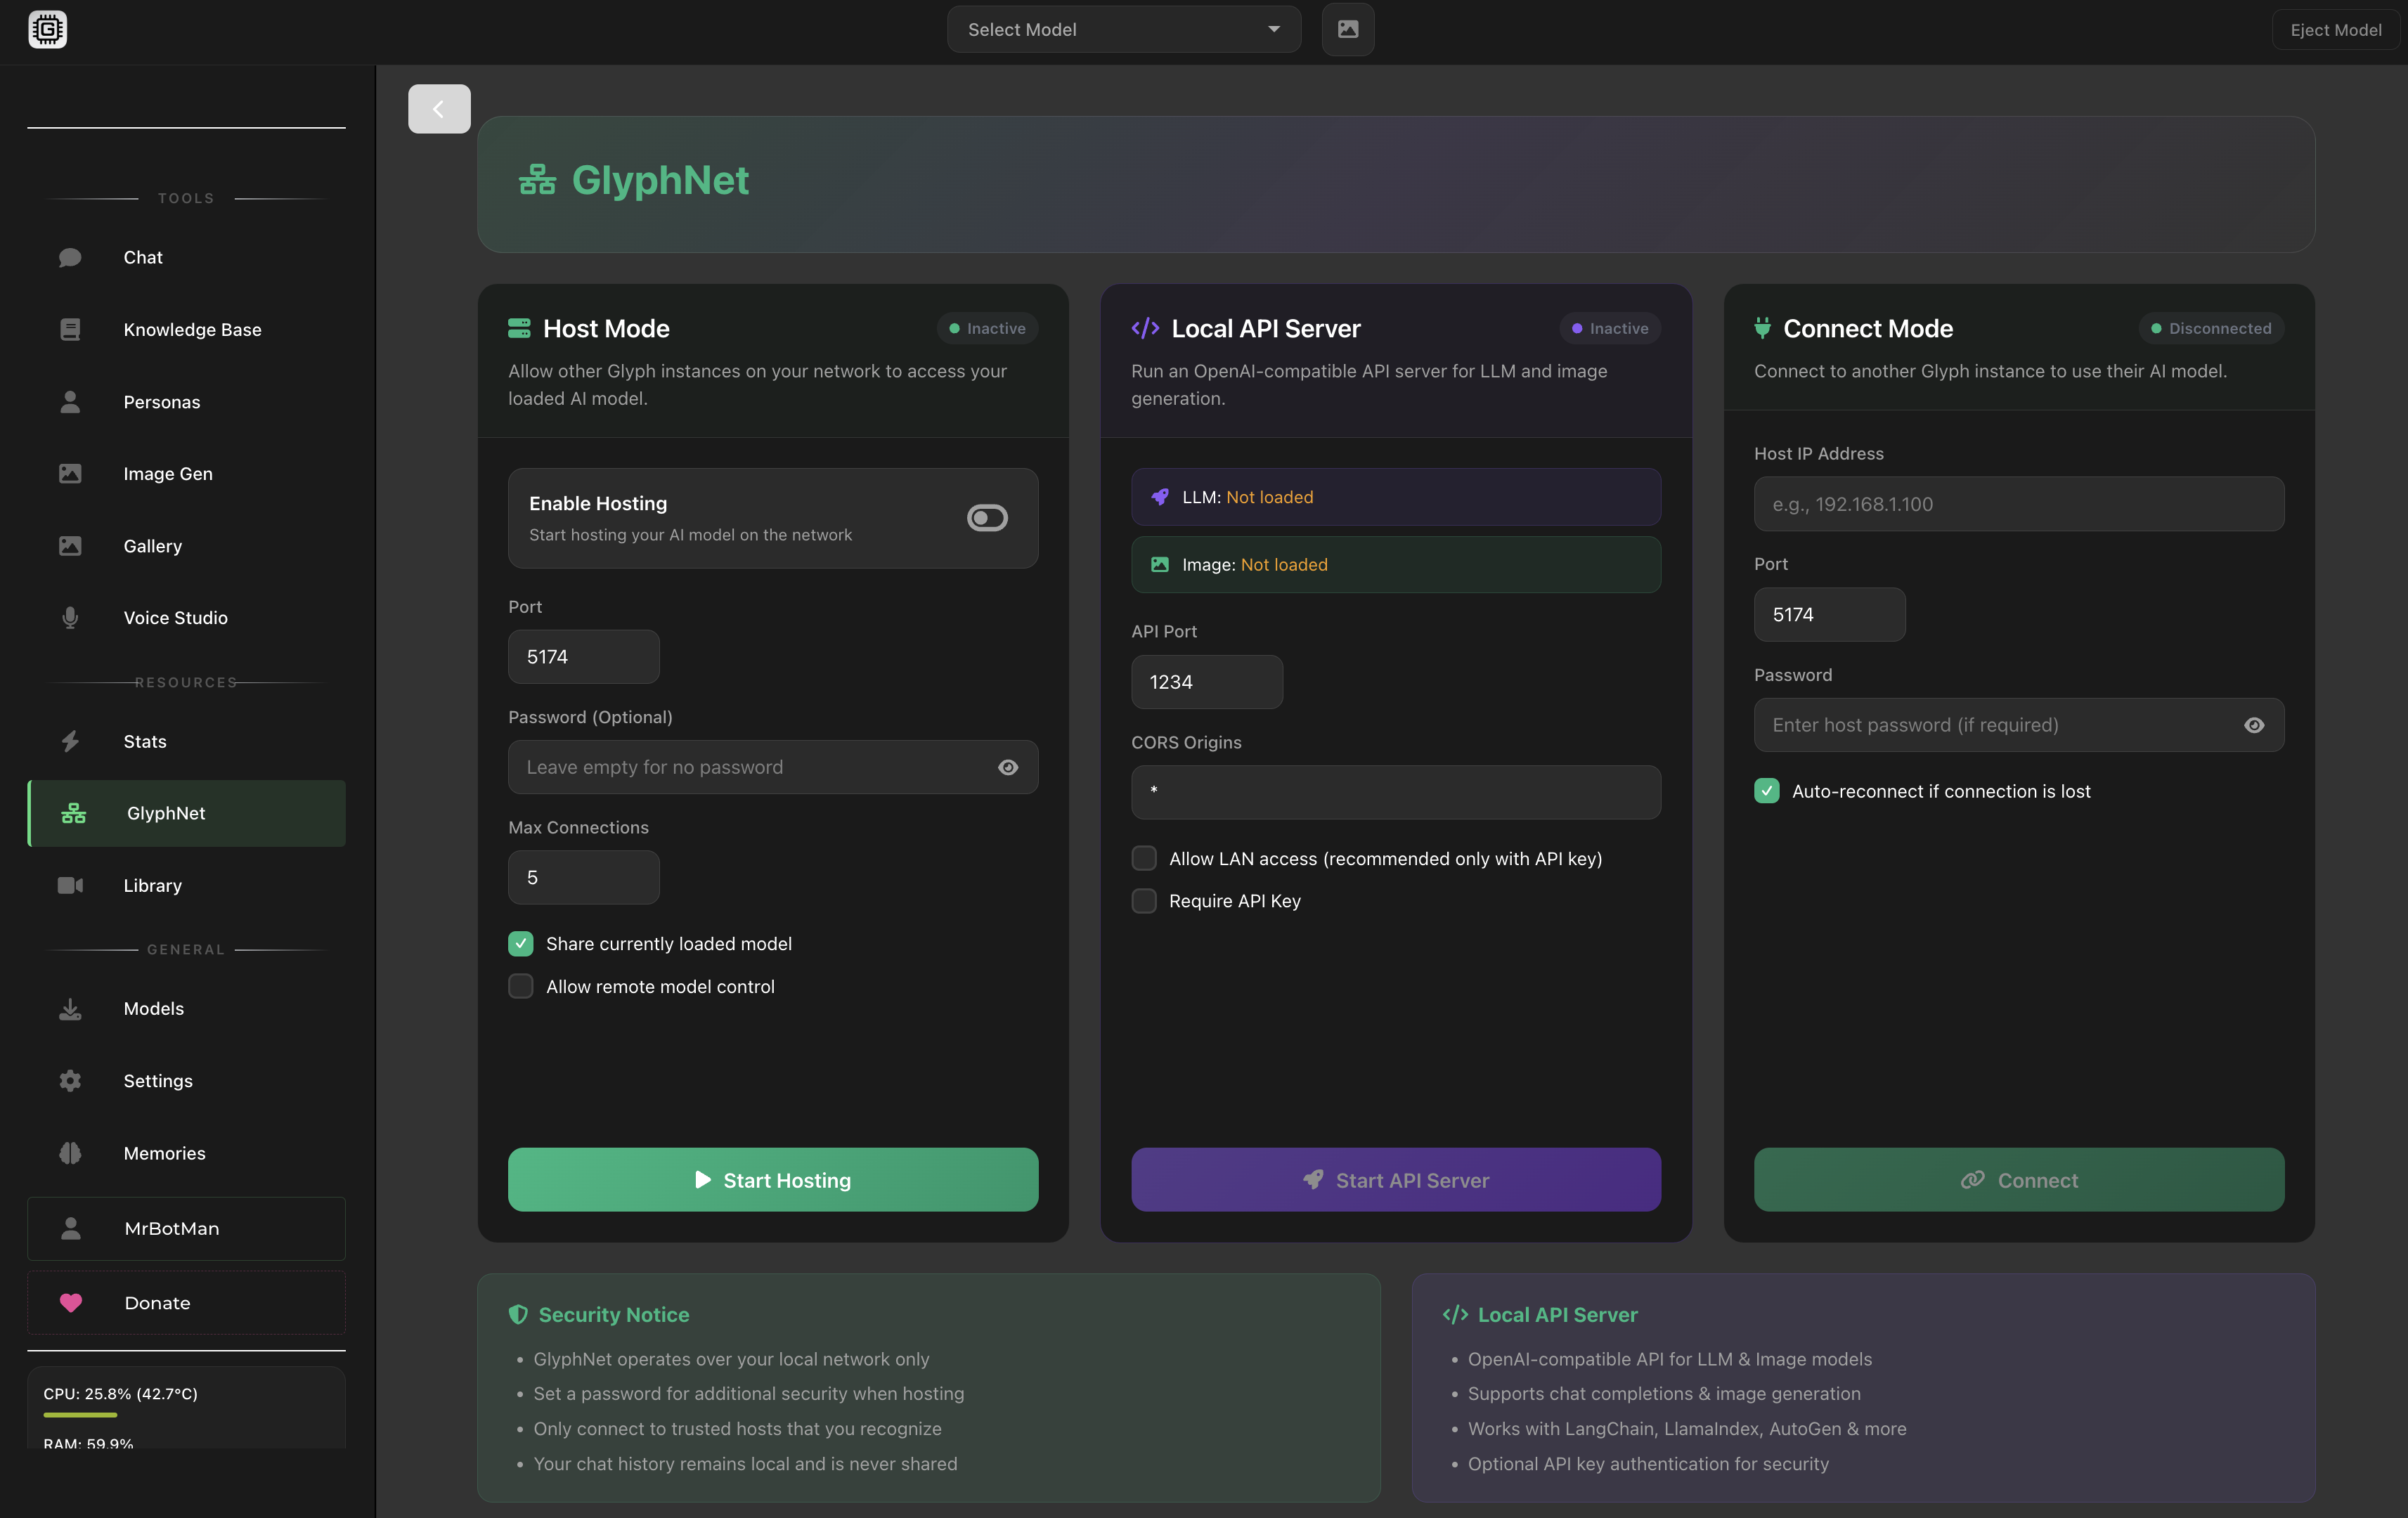Click the Start API Server button
This screenshot has height=1518, width=2408.
(x=1395, y=1180)
